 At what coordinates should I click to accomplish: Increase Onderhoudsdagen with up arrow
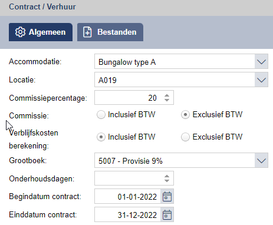pos(167,176)
